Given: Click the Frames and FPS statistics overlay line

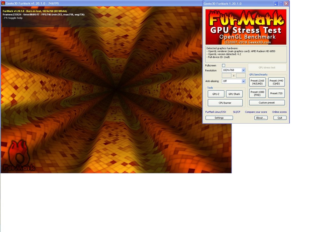Looking at the screenshot, I should pyautogui.click(x=44, y=15).
